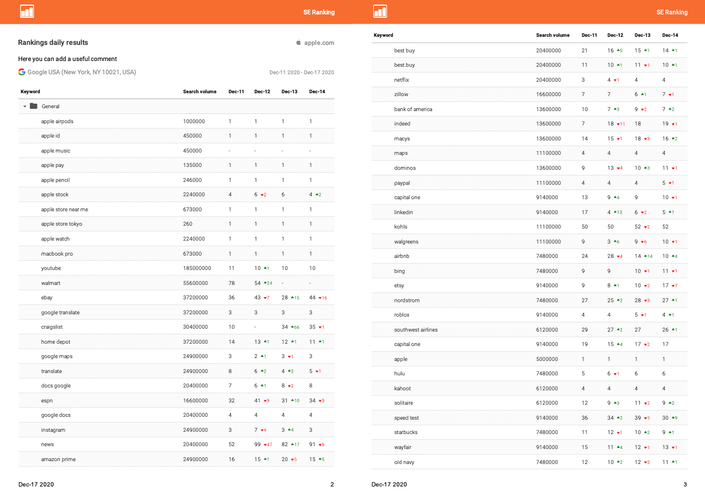Viewport: 705px width, 498px height.
Task: Click the 'apple pencil' keyword
Action: (x=55, y=180)
